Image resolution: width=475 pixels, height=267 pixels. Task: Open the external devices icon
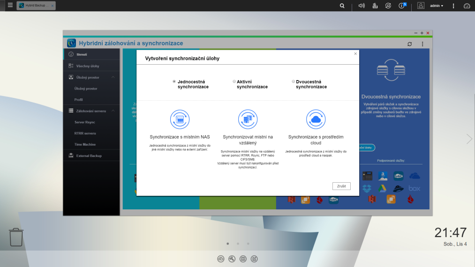(388, 6)
